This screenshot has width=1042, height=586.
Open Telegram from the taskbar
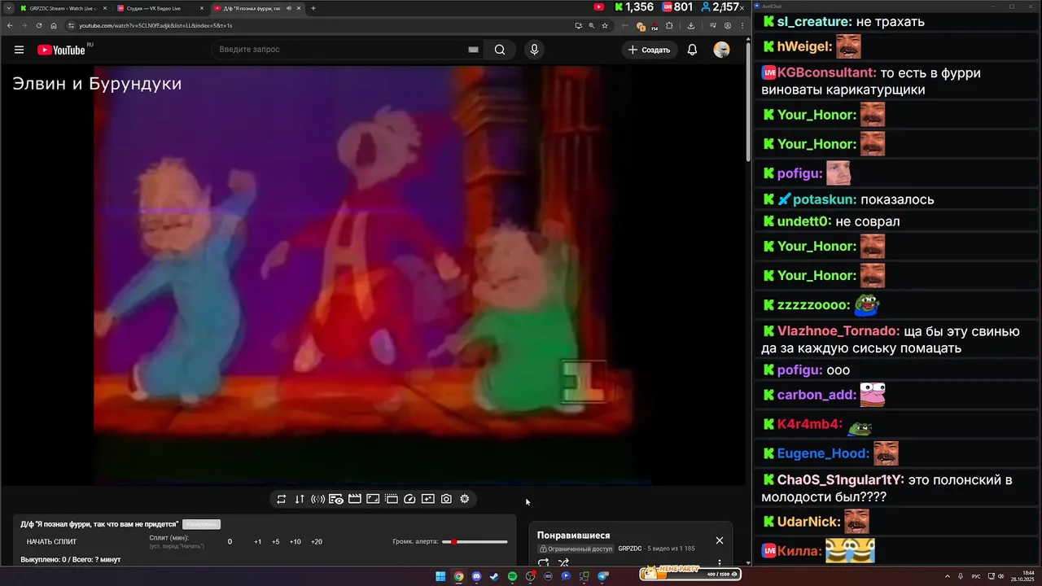tap(602, 576)
